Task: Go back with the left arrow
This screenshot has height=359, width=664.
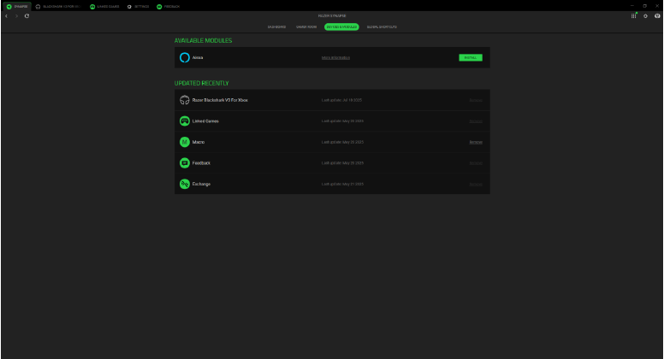Action: tap(6, 16)
